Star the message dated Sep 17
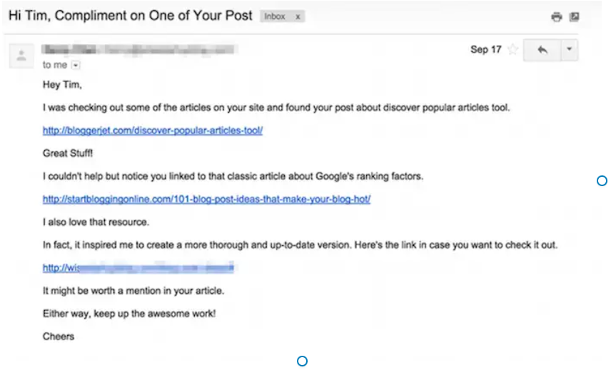The width and height of the screenshot is (611, 375). 512,50
